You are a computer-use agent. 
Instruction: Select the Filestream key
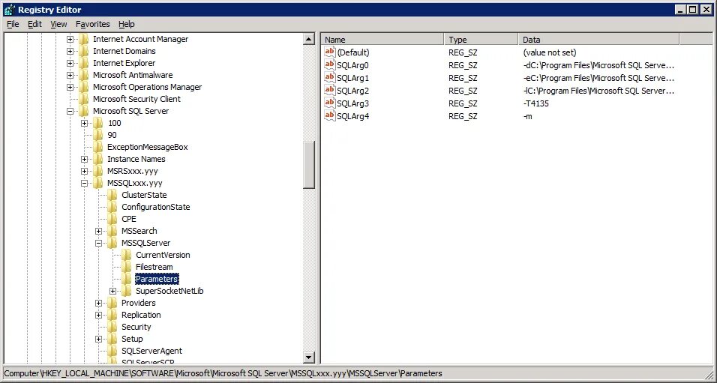154,267
